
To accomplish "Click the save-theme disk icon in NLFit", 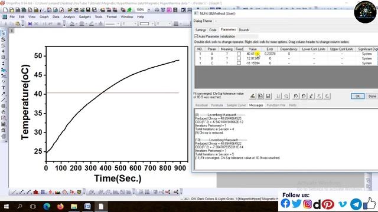I will [x=268, y=96].
